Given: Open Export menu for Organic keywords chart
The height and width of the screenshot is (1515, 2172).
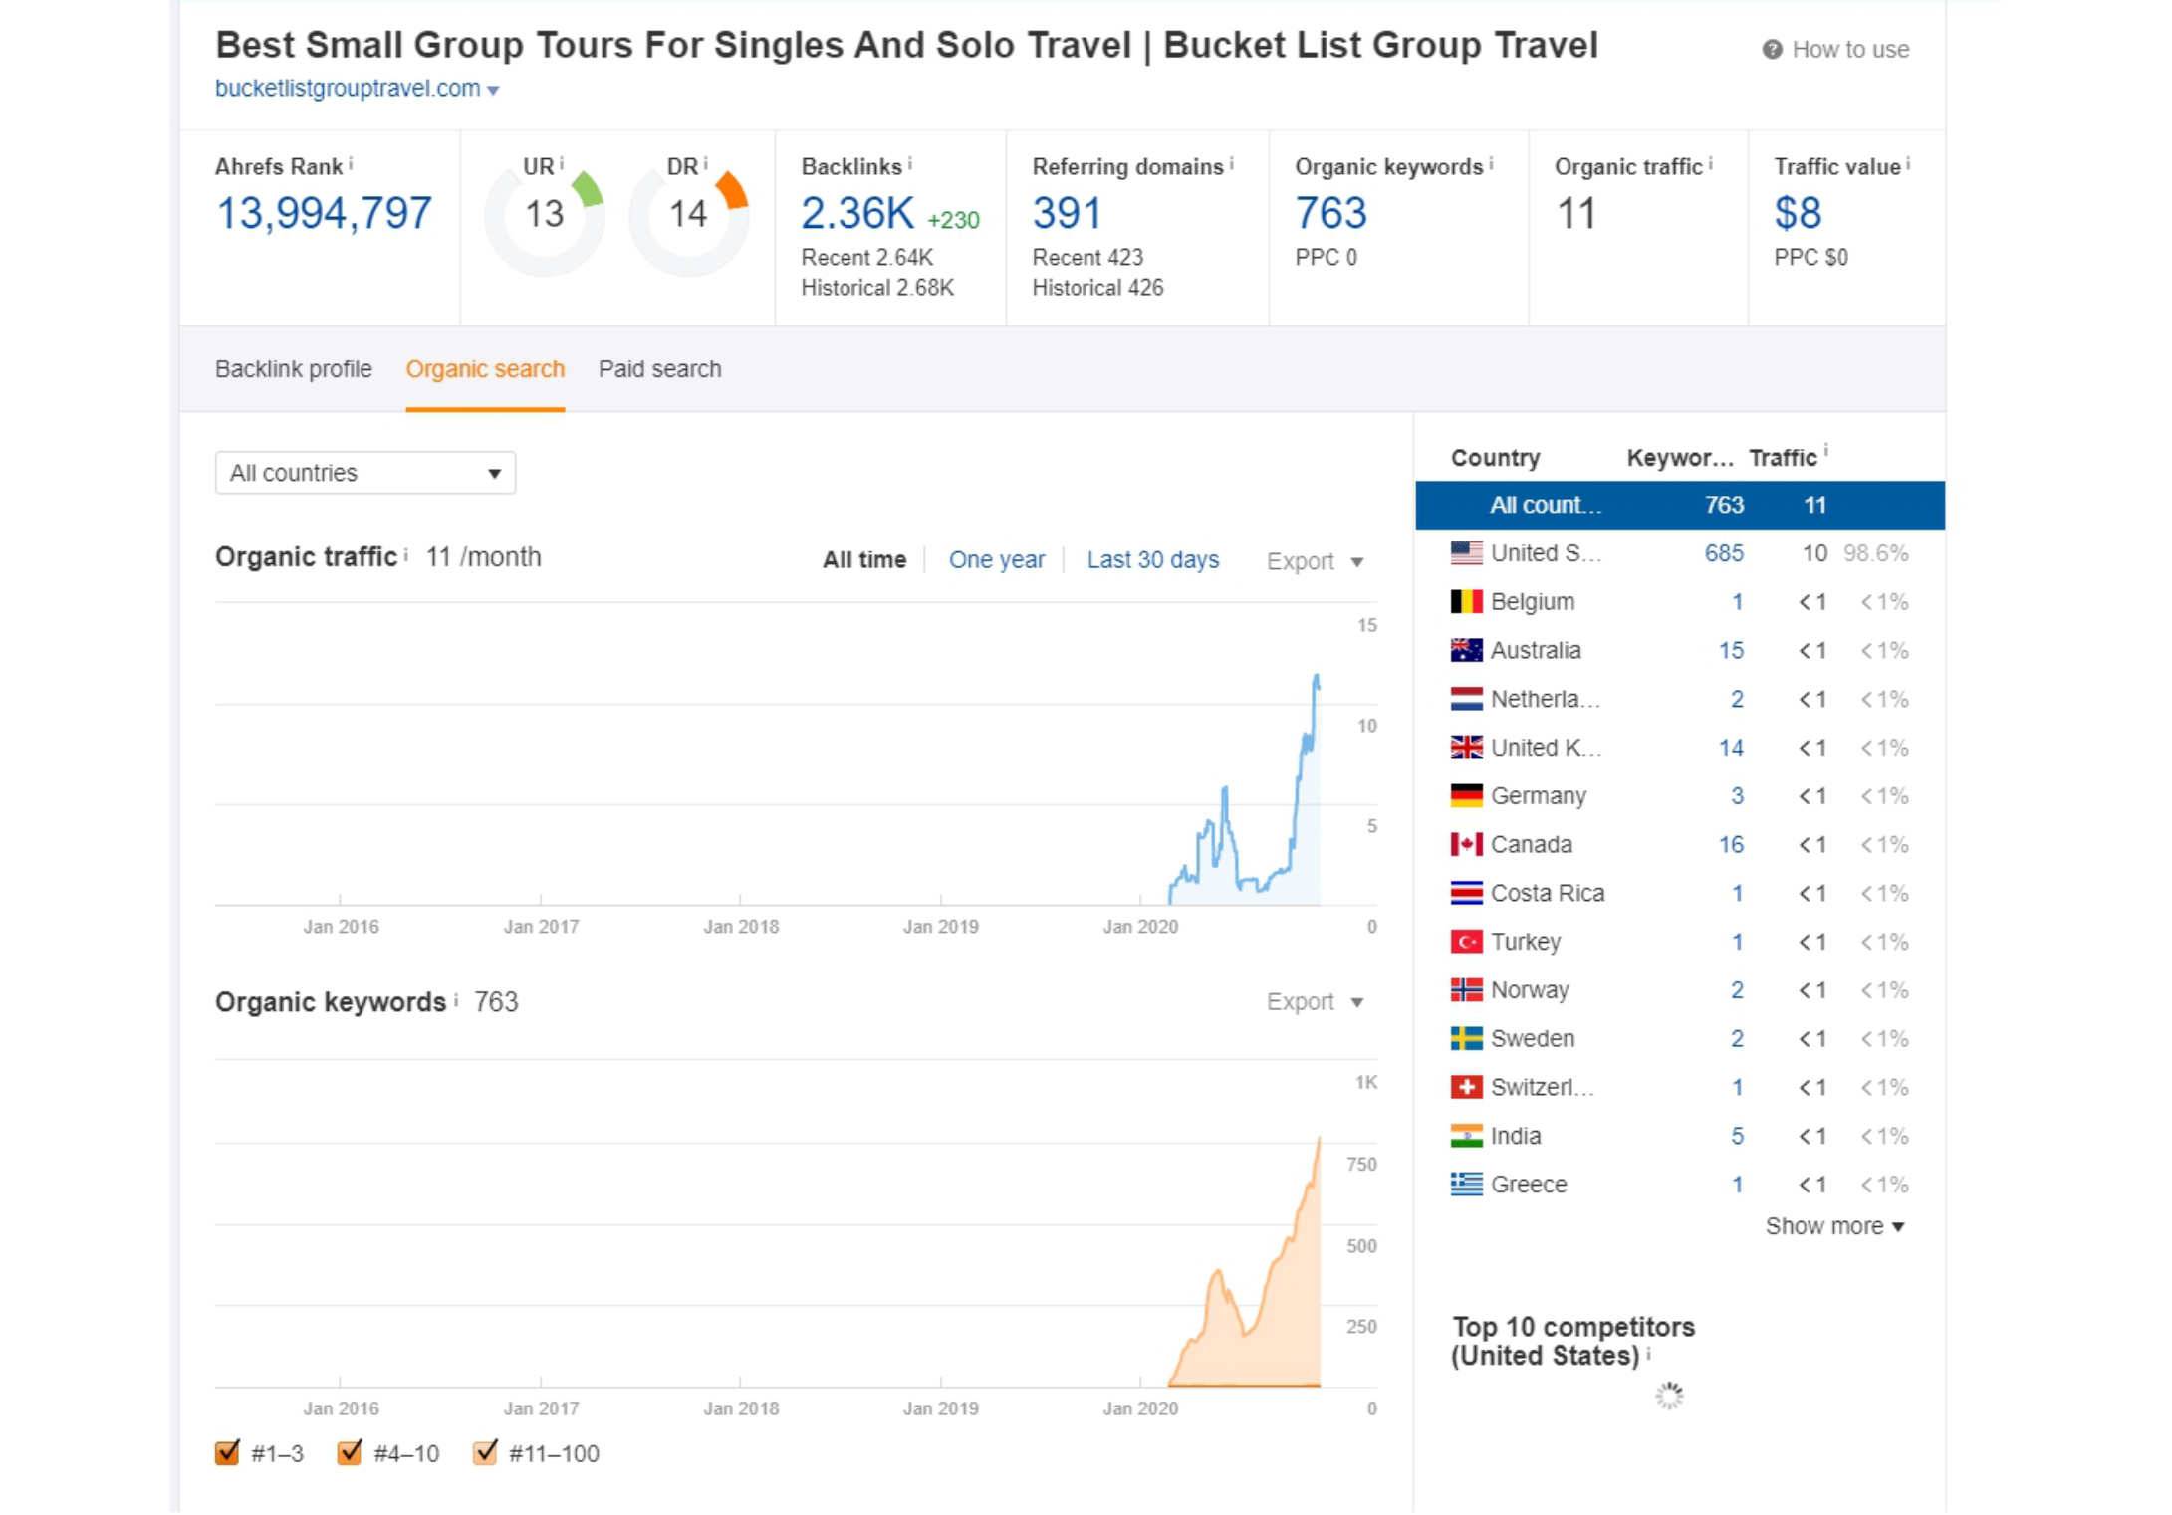Looking at the screenshot, I should [x=1315, y=1001].
